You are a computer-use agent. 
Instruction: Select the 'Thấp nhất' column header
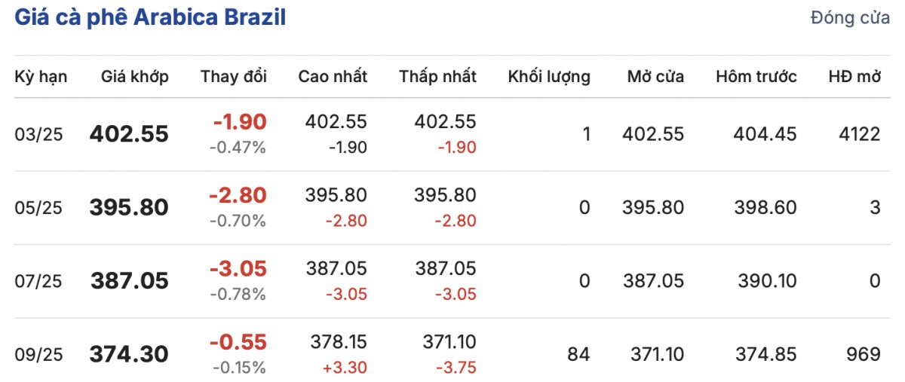coord(438,76)
